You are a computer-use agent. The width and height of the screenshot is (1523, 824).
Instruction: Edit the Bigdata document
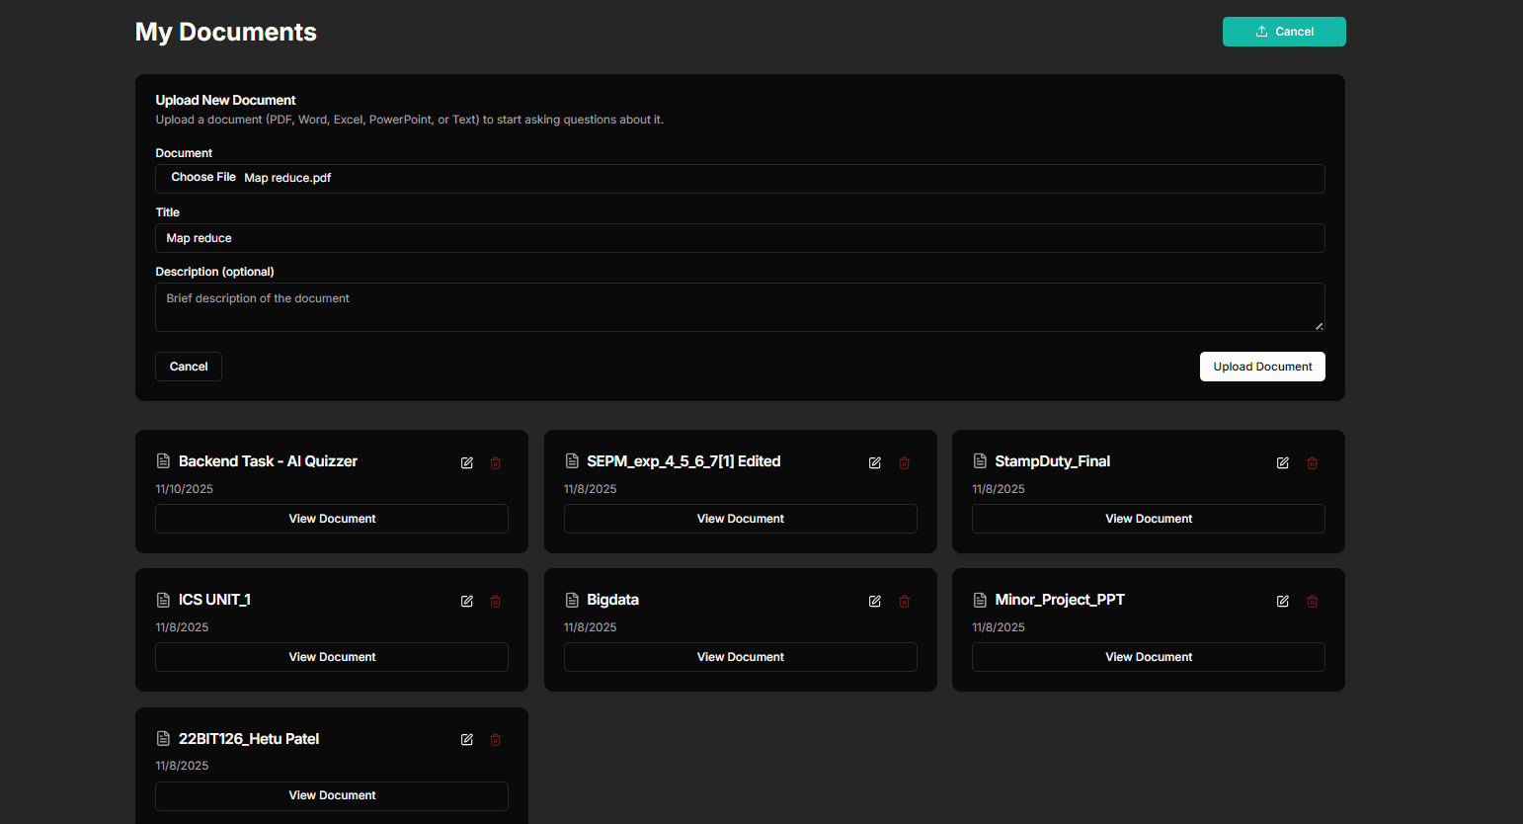point(875,601)
